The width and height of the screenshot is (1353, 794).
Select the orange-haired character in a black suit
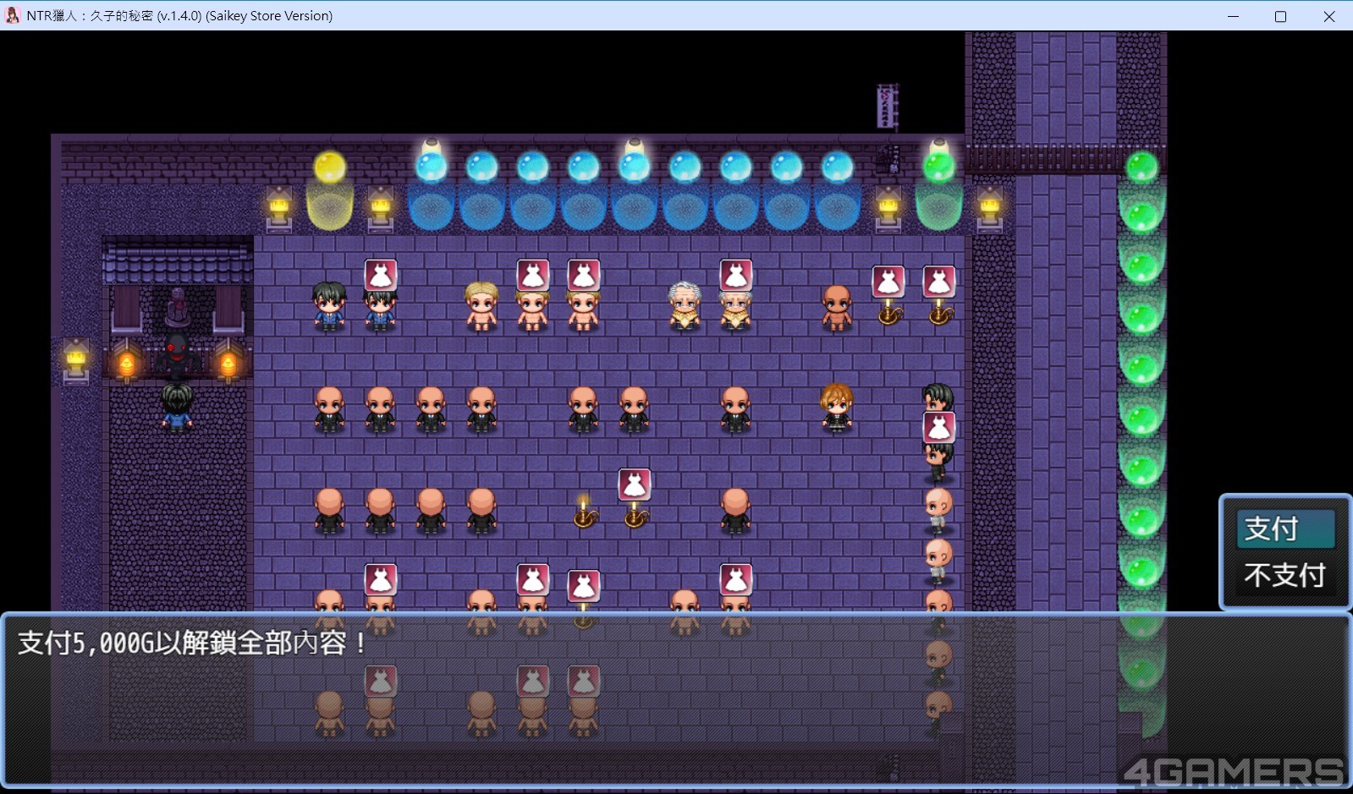click(x=836, y=407)
